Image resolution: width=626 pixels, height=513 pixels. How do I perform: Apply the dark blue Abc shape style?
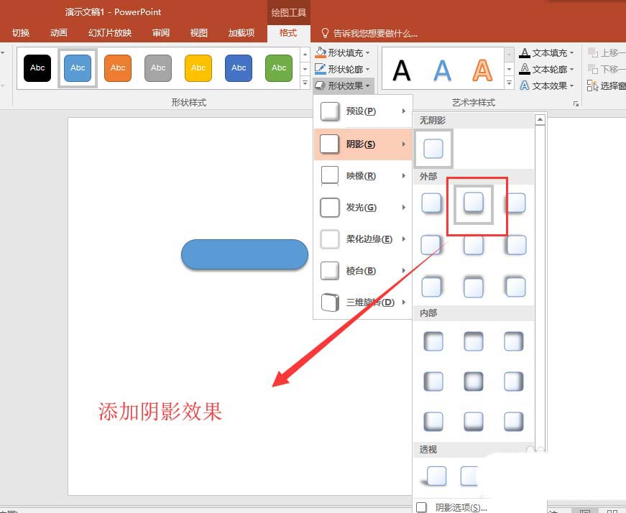click(239, 68)
